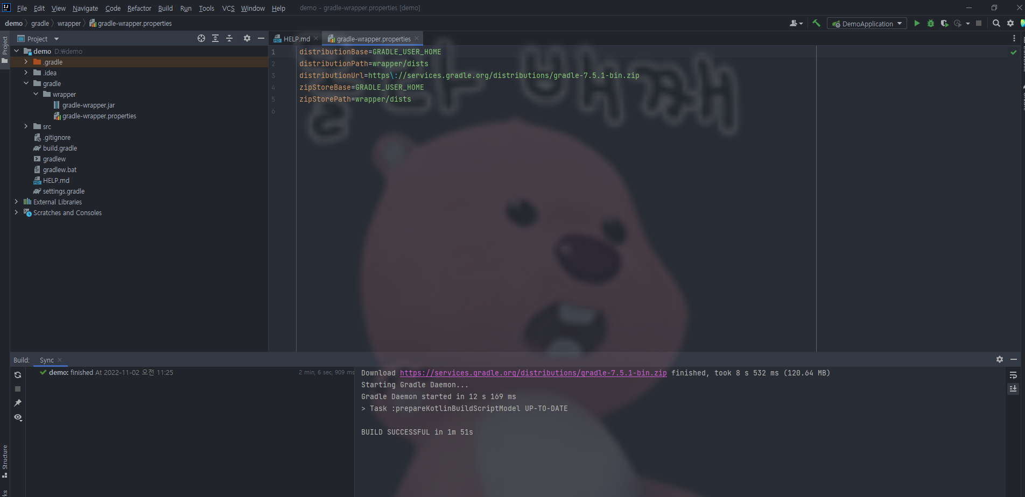This screenshot has width=1025, height=497.
Task: Open the Navigate menu
Action: pos(85,8)
